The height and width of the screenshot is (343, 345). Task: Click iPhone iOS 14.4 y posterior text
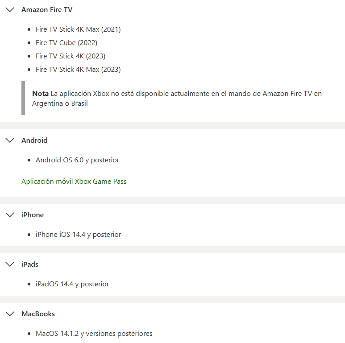[79, 235]
